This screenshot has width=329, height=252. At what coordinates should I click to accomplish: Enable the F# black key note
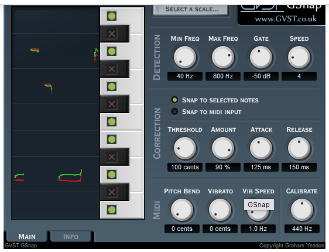point(112,104)
